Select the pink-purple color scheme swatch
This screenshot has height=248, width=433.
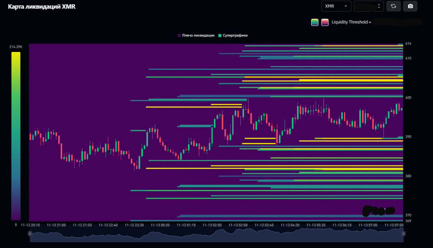325,22
